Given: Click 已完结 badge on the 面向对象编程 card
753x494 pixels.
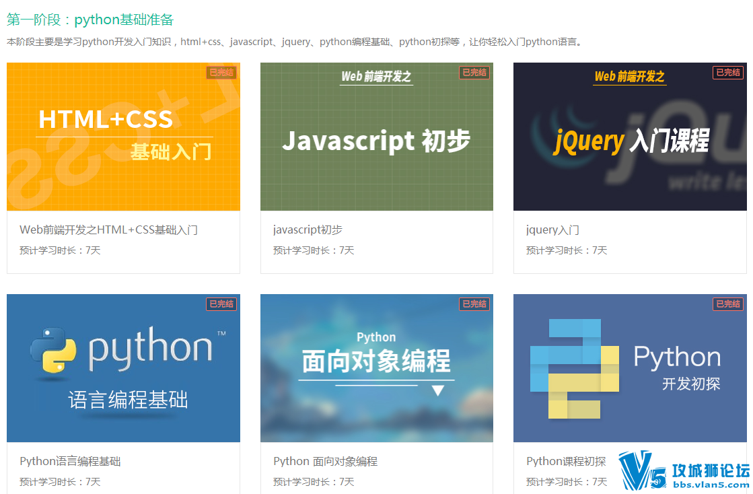Looking at the screenshot, I should click(474, 304).
